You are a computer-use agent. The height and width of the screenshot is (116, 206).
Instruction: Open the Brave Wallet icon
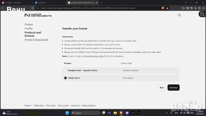click(191, 8)
